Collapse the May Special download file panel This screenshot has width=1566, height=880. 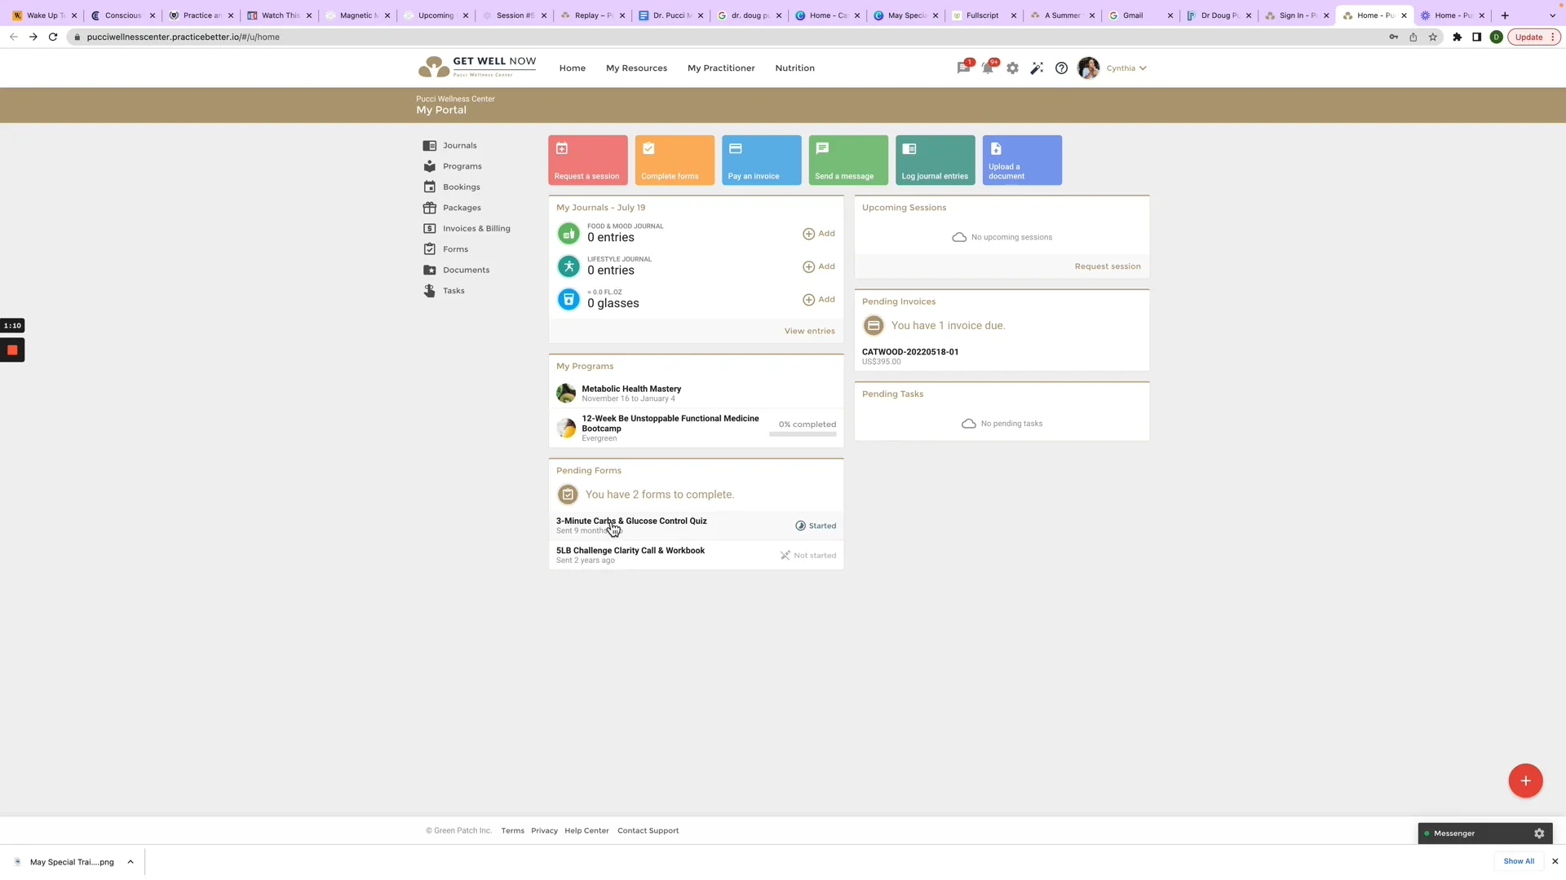pyautogui.click(x=130, y=861)
